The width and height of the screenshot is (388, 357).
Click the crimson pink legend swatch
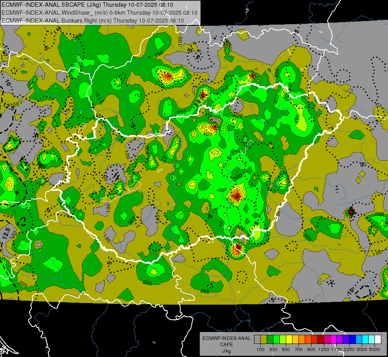327,340
